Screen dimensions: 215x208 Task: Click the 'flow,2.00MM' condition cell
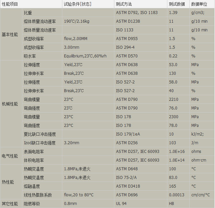88,39
